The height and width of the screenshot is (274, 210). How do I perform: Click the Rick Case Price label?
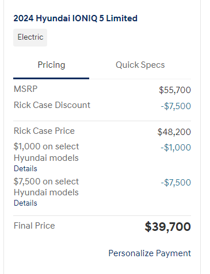pyautogui.click(x=44, y=131)
